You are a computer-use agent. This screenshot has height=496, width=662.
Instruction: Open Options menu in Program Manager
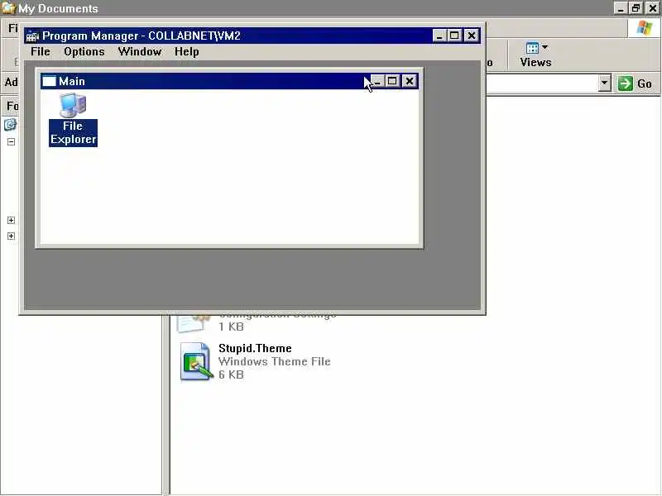point(84,51)
